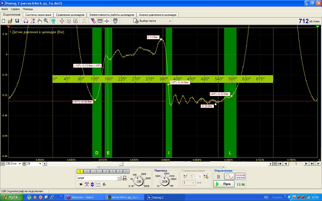
Task: Open a saved oscillogram file
Action: [x=10, y=21]
